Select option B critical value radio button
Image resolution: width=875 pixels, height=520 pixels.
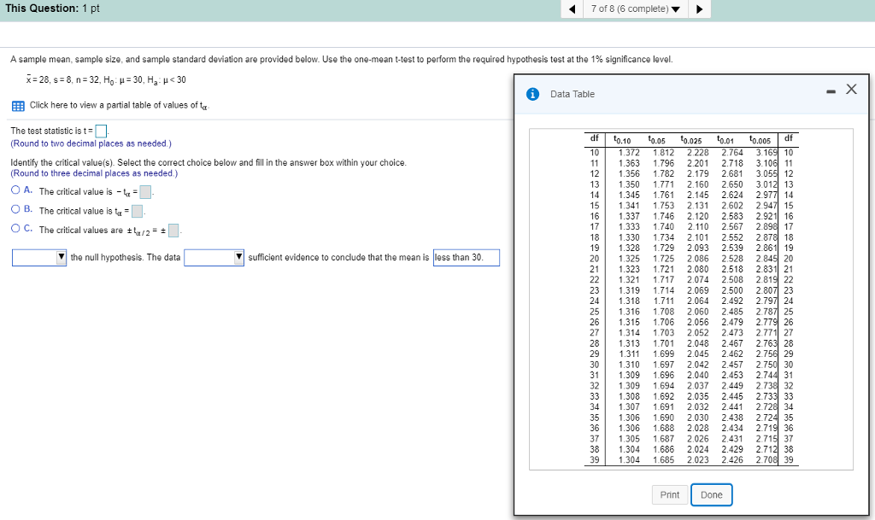(15, 209)
